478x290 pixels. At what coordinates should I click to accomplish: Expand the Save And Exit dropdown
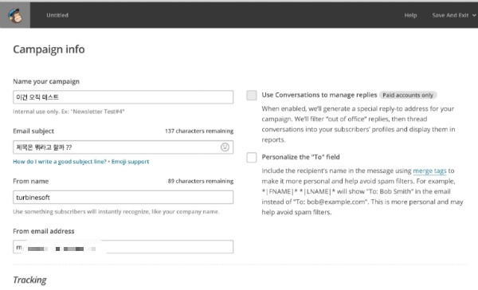pos(453,15)
